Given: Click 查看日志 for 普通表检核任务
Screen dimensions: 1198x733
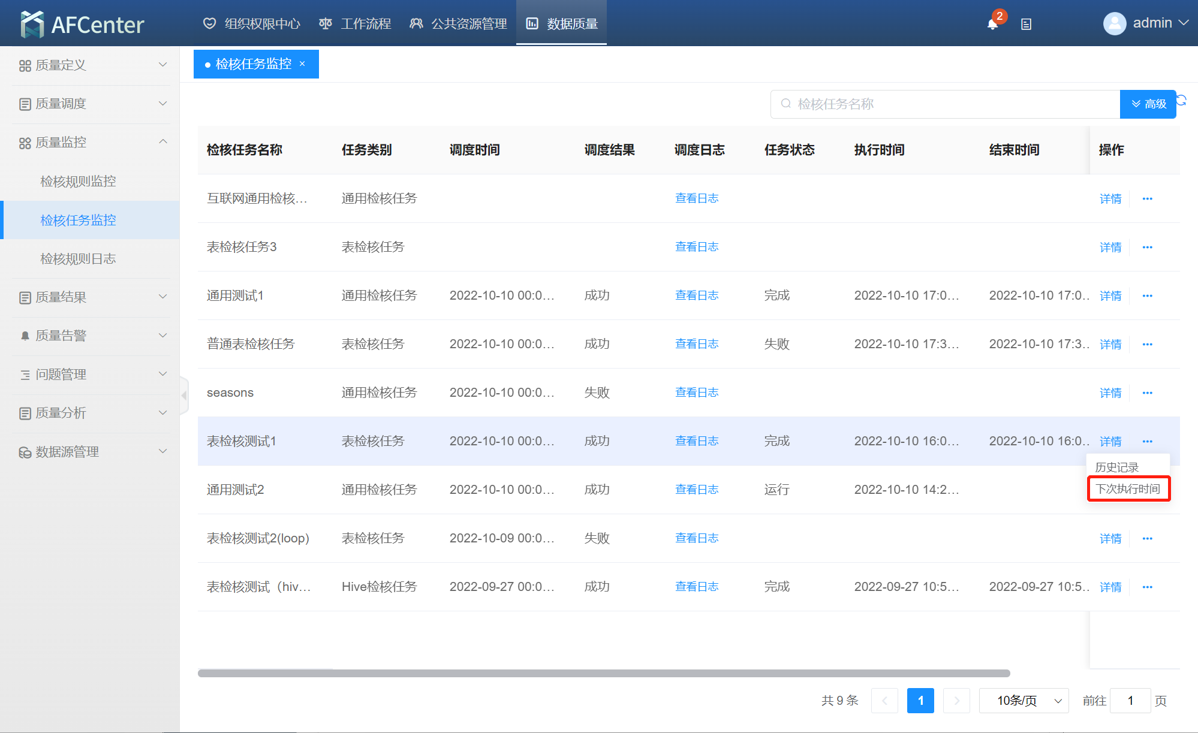Looking at the screenshot, I should click(696, 344).
